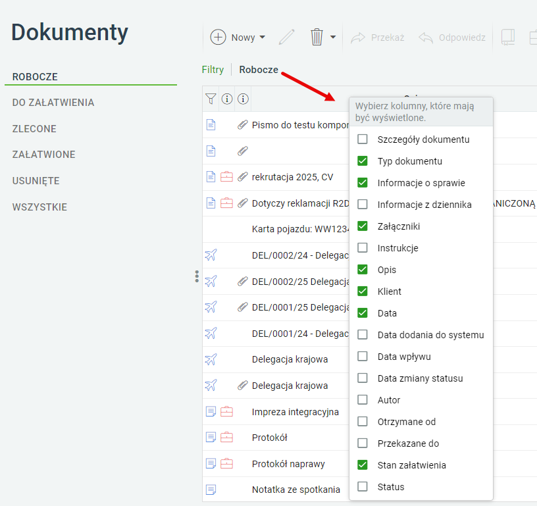Click briefcase icon of Impreza integracyjna row
The width and height of the screenshot is (537, 506).
click(226, 411)
